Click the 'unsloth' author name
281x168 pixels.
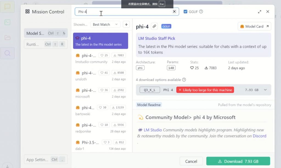coord(81,79)
